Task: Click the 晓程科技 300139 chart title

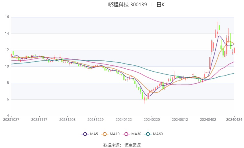Action: coord(127,5)
